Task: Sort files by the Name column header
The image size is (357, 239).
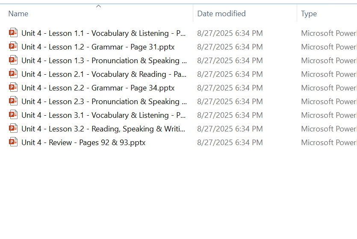Action: tap(18, 14)
